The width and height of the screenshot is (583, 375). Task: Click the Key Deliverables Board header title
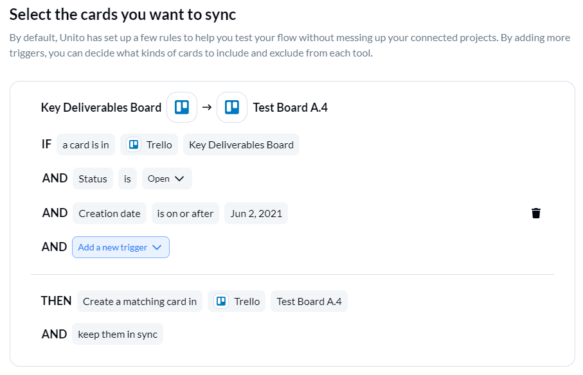101,107
